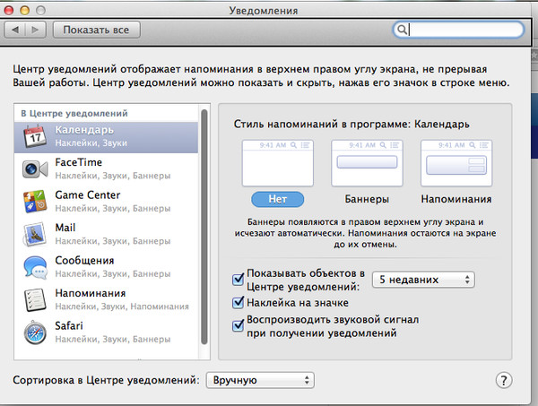538x406 pixels.
Task: Toggle Воспроизводить звуковой сигнал checkbox
Action: pos(239,325)
